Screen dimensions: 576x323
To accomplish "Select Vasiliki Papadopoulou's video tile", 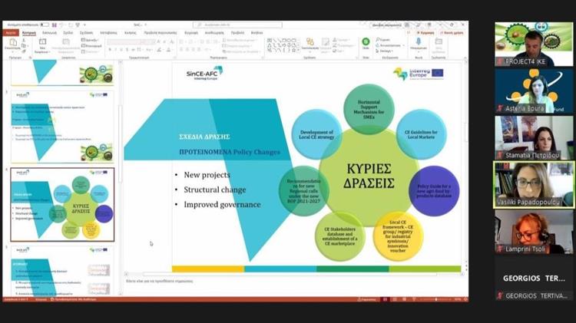I will 533,185.
